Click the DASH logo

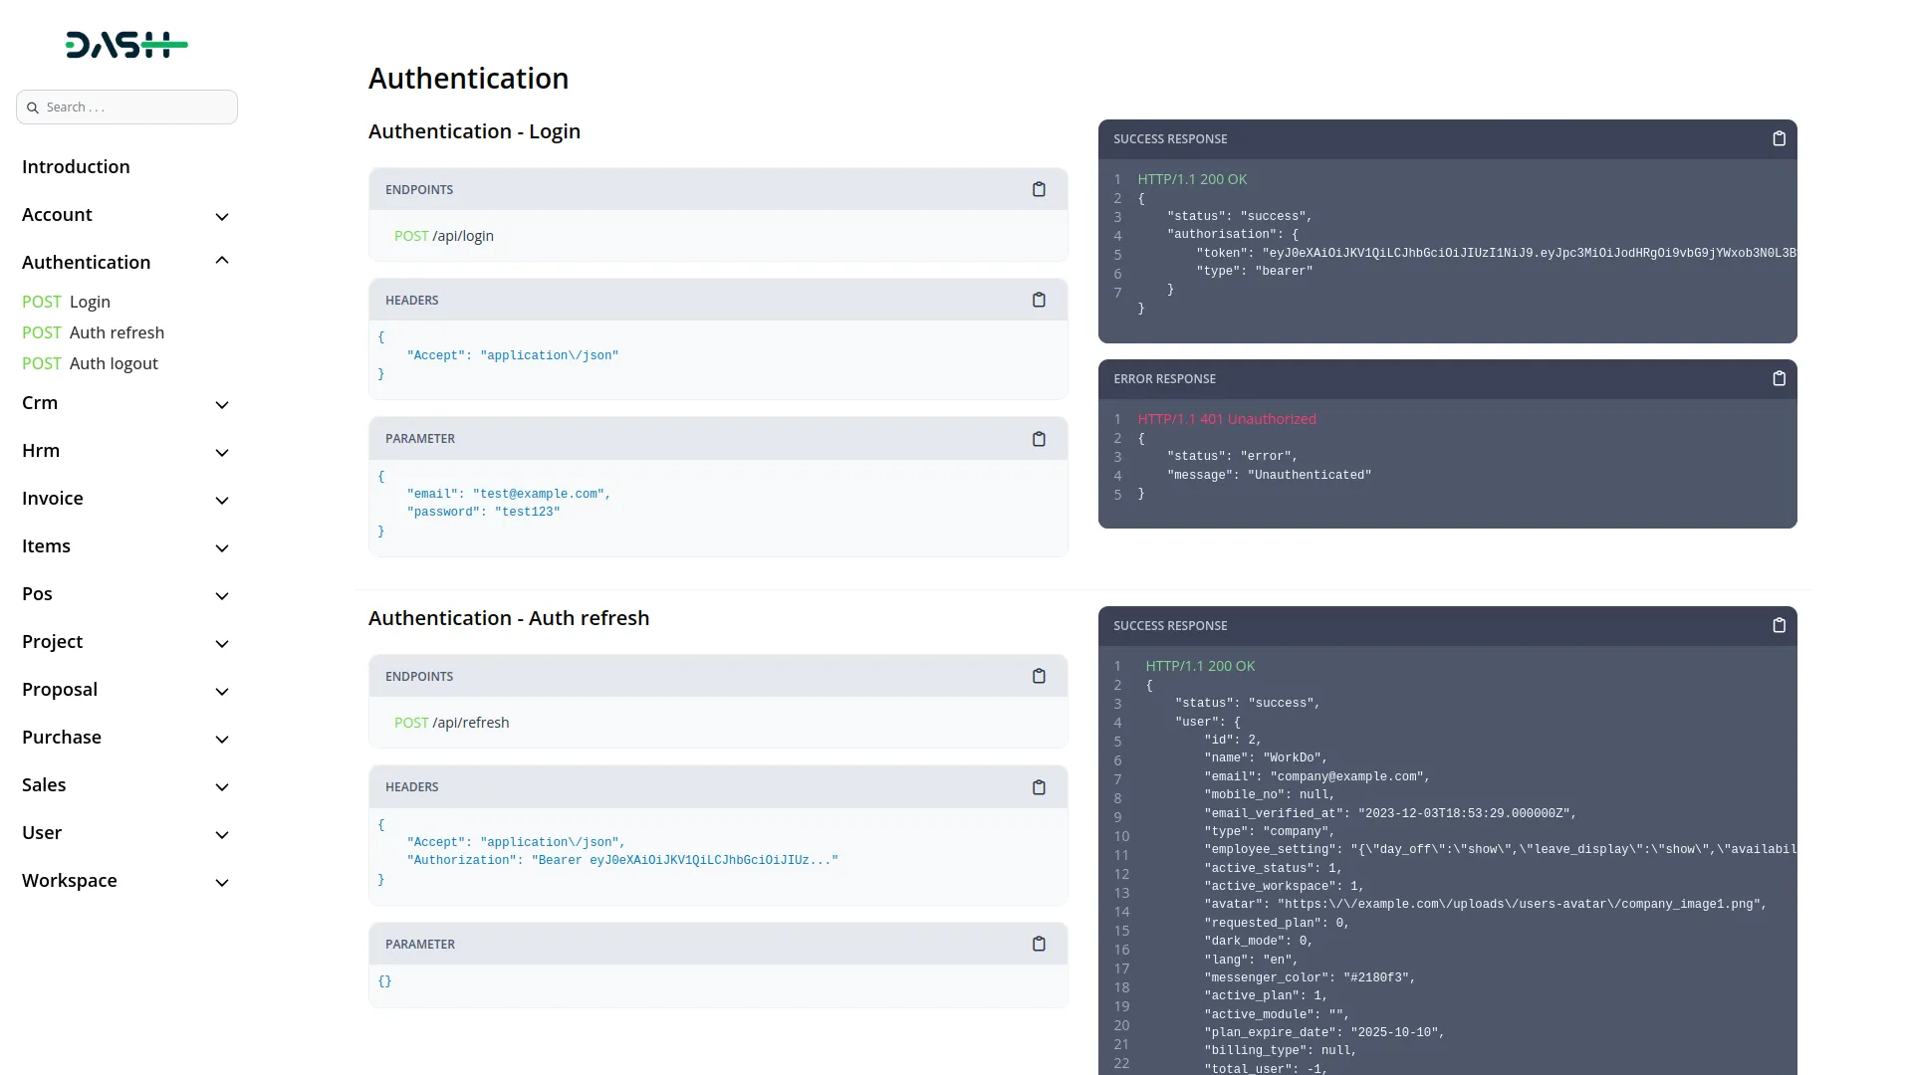coord(126,44)
